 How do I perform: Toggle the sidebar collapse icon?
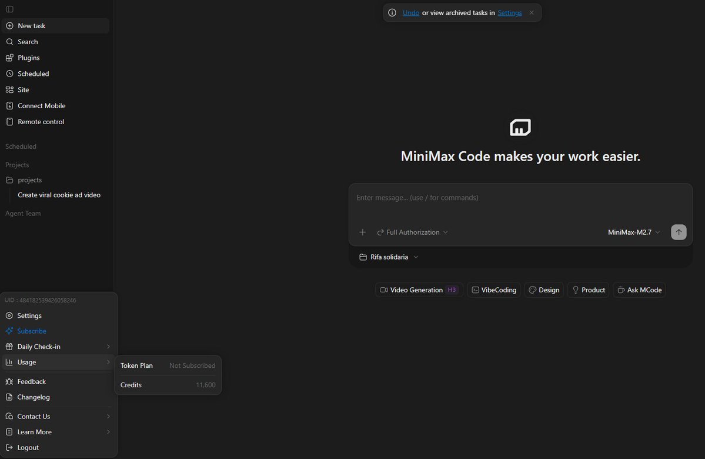point(9,9)
